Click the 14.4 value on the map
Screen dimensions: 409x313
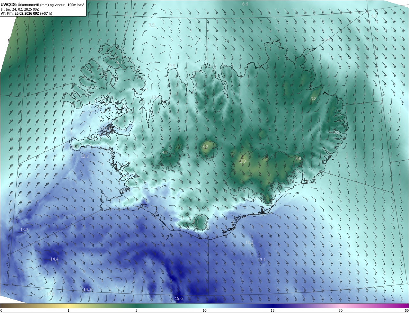click(x=55, y=259)
